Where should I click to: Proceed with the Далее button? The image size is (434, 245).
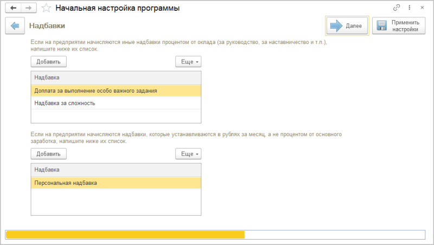click(x=347, y=26)
